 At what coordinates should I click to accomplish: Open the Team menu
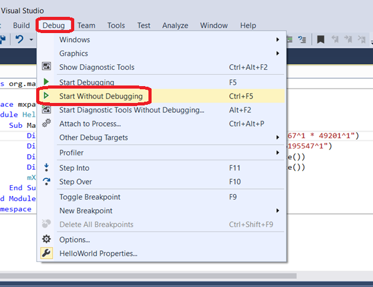(x=86, y=25)
